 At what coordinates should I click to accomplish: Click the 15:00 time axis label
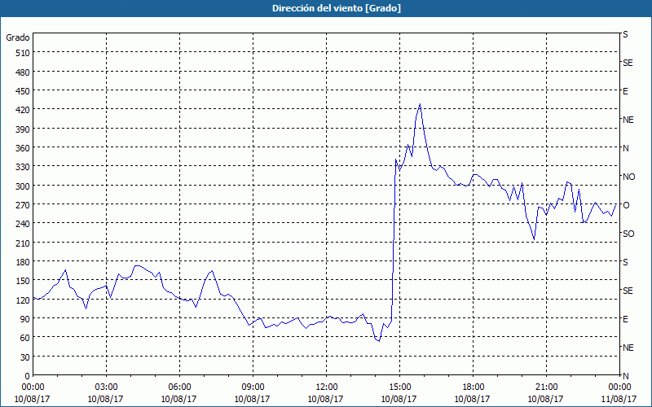399,387
